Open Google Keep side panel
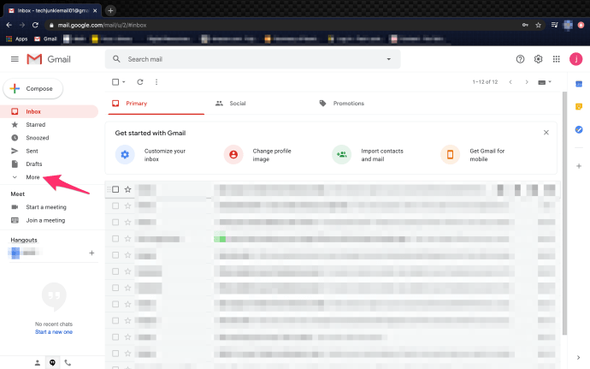The width and height of the screenshot is (590, 369). click(x=579, y=107)
